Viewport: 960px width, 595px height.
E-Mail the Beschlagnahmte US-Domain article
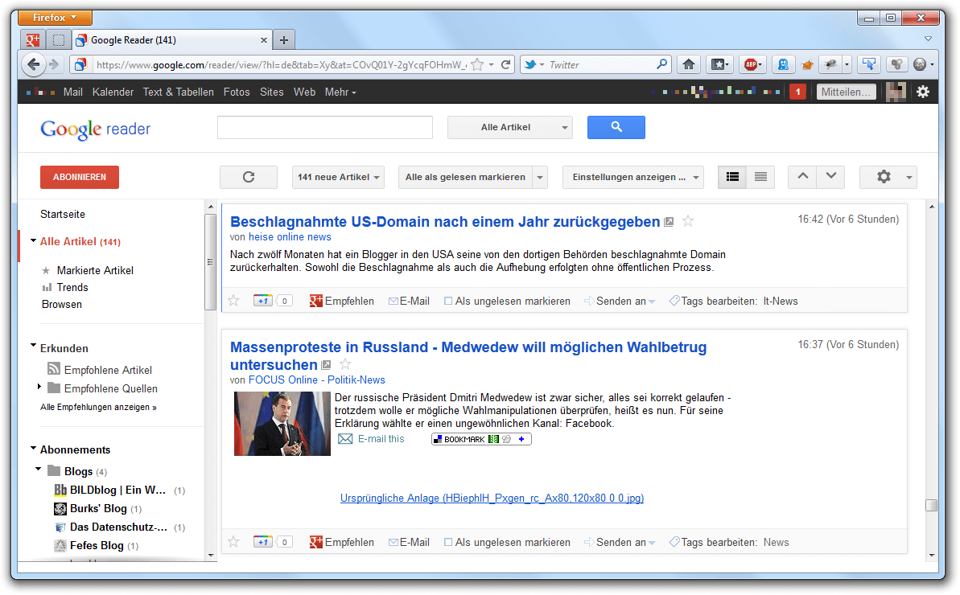(x=409, y=301)
